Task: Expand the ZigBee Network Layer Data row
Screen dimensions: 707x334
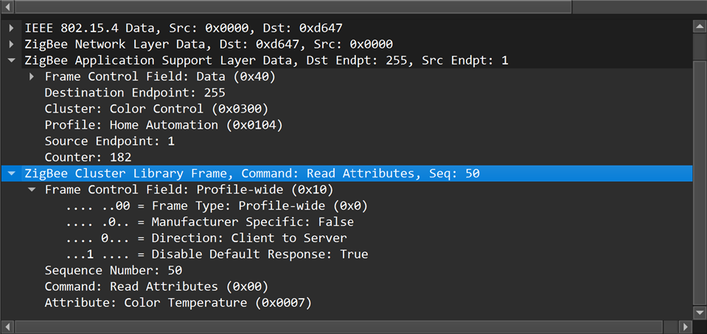Action: pos(12,44)
